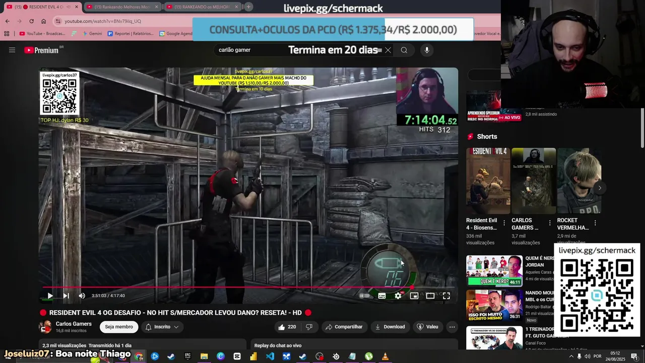Image resolution: width=645 pixels, height=363 pixels.
Task: Open VLC media player in taskbar
Action: click(x=385, y=356)
